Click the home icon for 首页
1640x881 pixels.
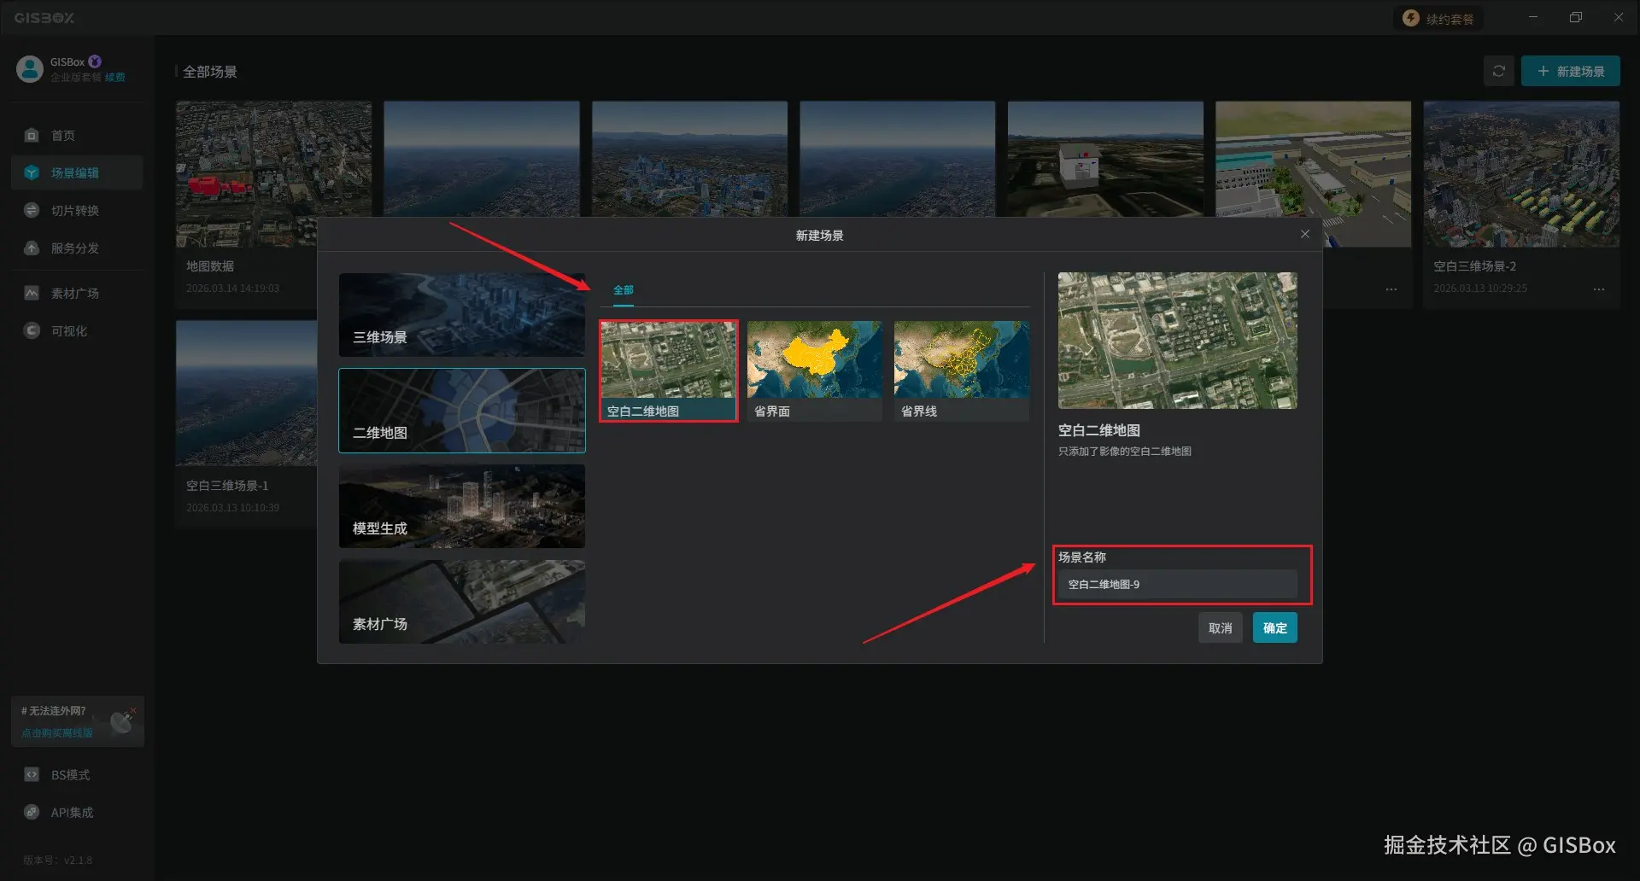(32, 136)
